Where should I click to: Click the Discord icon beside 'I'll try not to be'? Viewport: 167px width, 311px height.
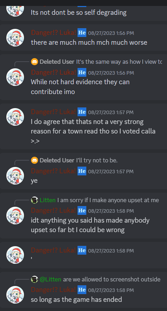coord(35,160)
